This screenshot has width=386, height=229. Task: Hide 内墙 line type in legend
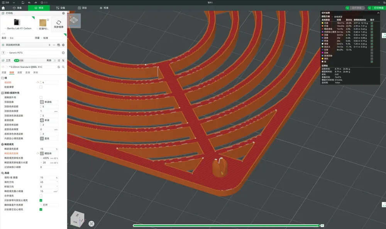(372, 23)
